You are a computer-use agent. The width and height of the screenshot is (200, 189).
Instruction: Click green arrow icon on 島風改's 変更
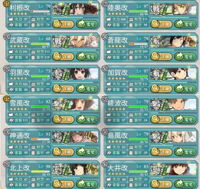(179, 151)
